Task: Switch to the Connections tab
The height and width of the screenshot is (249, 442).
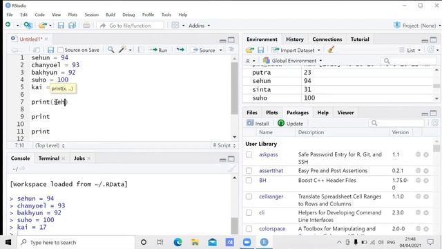Action: [327, 39]
